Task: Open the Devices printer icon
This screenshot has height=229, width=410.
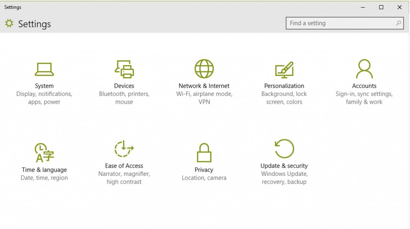Action: (124, 69)
